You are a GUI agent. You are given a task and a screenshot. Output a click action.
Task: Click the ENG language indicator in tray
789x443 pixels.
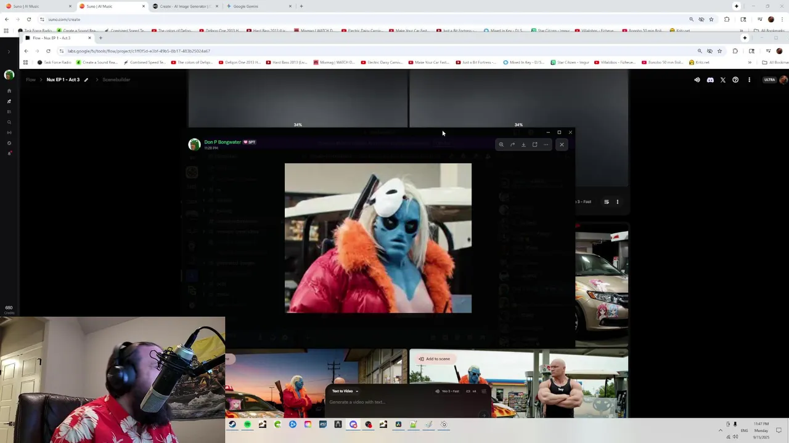[x=745, y=431]
